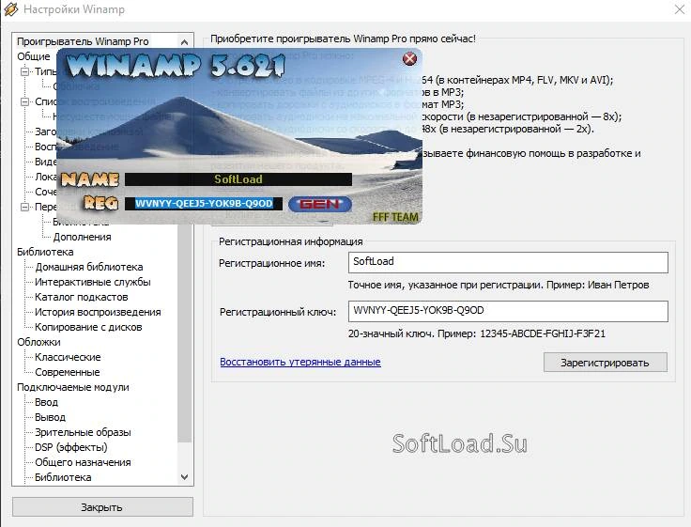This screenshot has height=527, width=691.
Task: Collapse the Список воспроизведения tree node
Action: (25, 101)
